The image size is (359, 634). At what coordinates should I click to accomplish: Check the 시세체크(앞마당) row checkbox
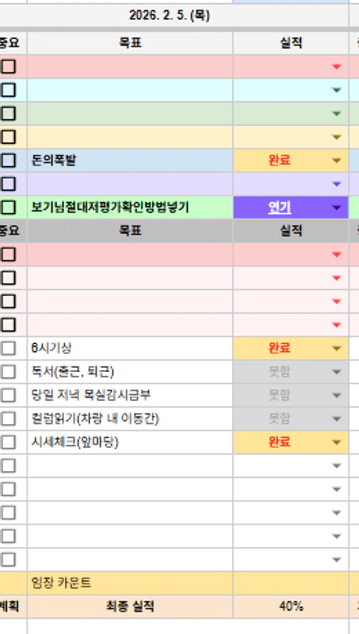[x=9, y=442]
